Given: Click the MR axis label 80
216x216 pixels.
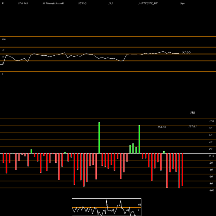Looking at the screenshot, I should tap(211, 128).
